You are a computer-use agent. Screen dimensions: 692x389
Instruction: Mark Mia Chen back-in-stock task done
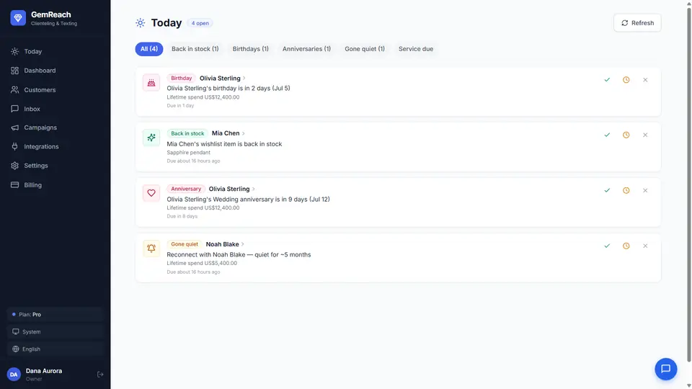(x=607, y=135)
